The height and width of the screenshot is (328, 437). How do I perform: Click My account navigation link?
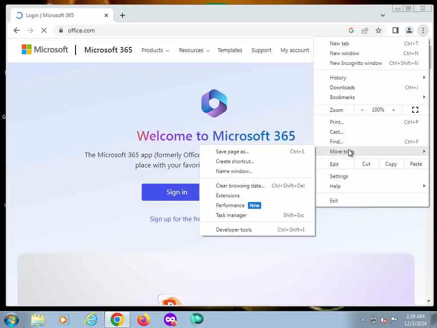tap(294, 50)
